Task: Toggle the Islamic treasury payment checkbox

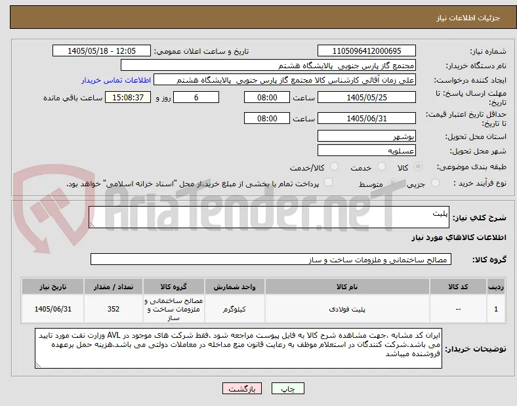Action: coord(329,182)
